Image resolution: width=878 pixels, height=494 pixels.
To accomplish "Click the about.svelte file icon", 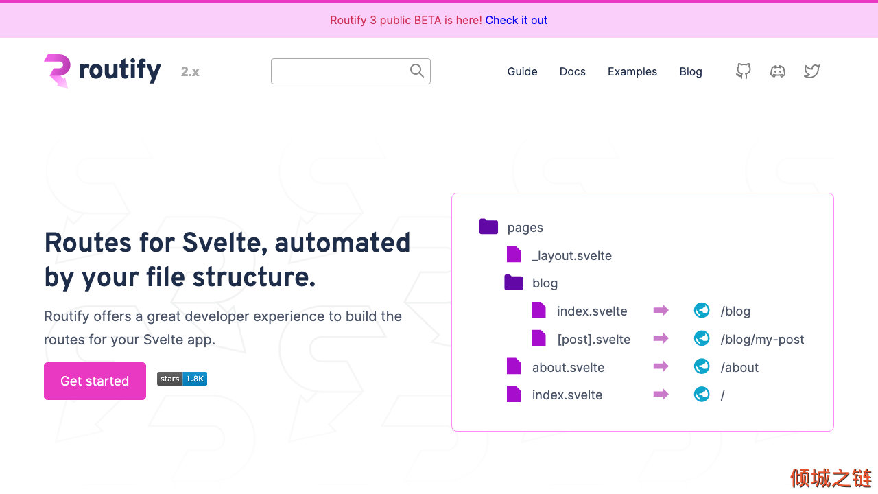I will pyautogui.click(x=514, y=366).
